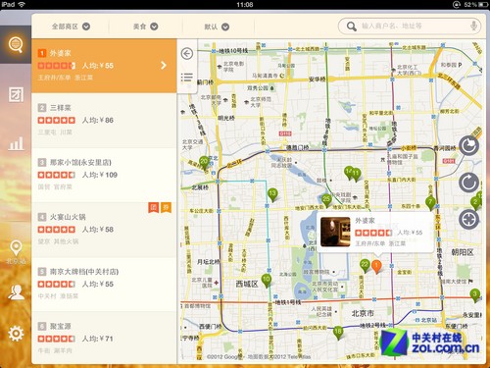Tap the Wi-Fi indicator in status bar

coord(22,4)
